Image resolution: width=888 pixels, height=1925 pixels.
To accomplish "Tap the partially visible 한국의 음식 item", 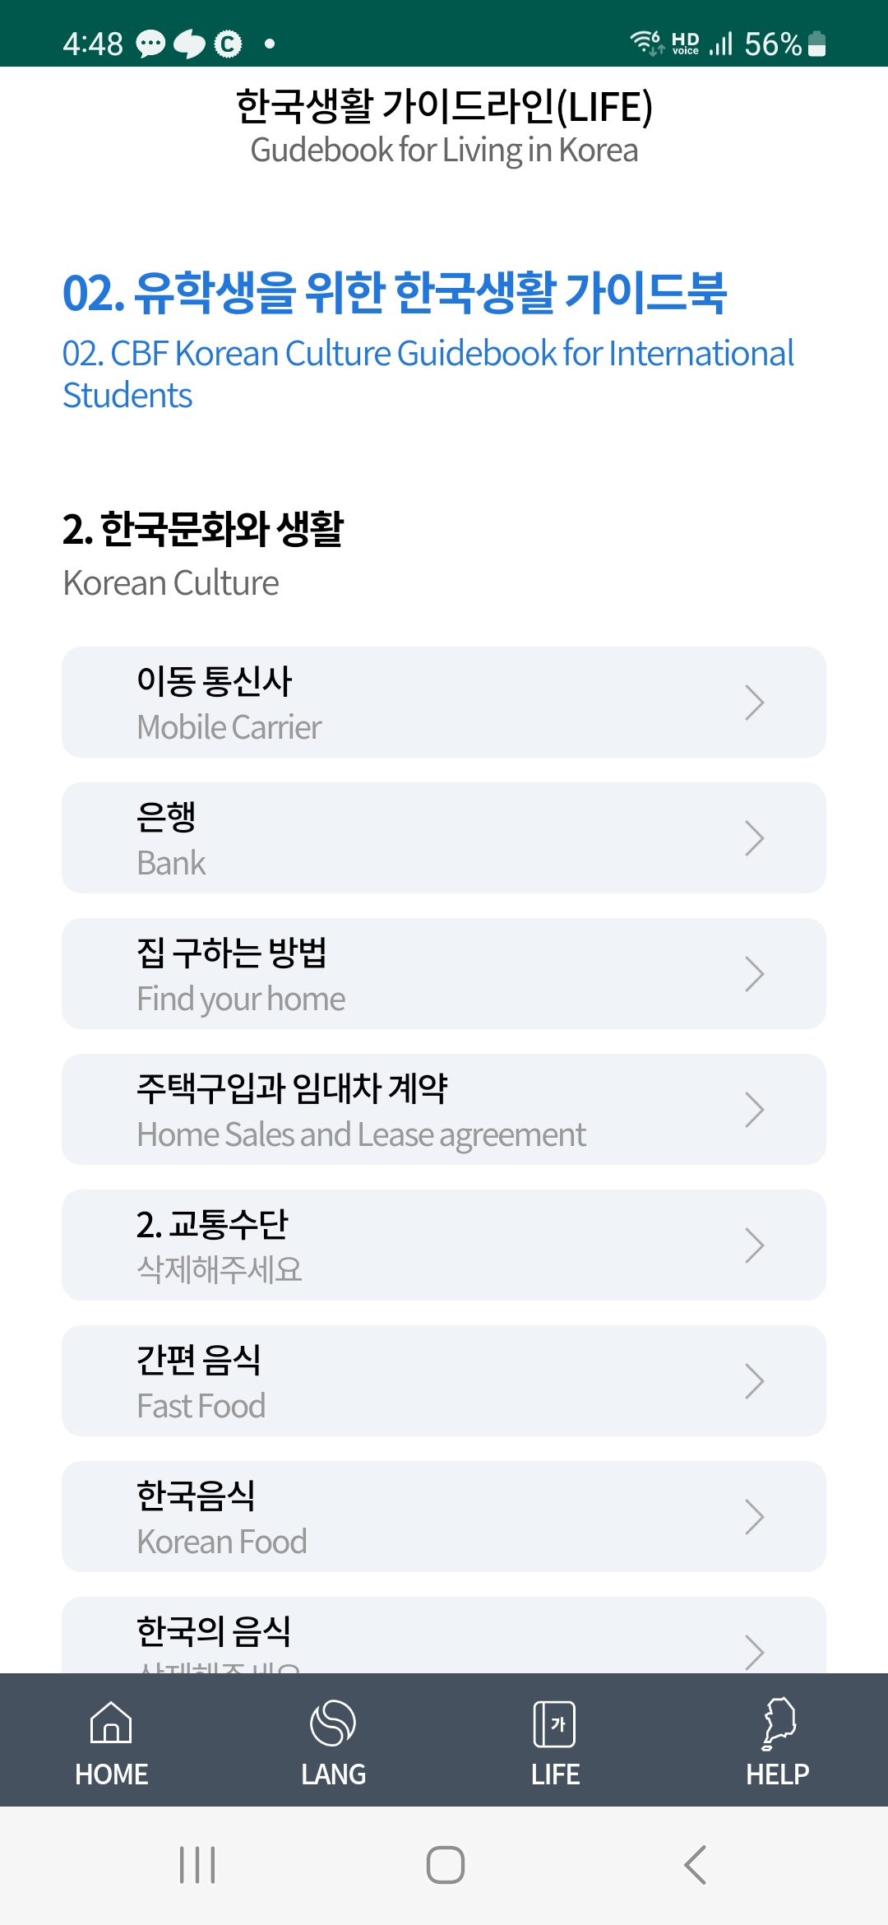I will [444, 1637].
